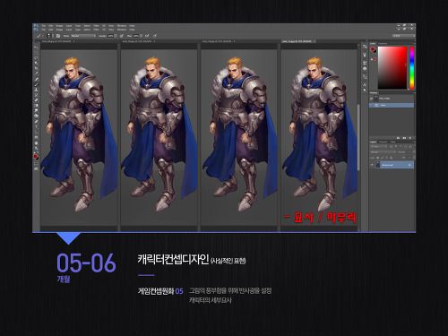Open the topmost collapsed panel dock icon
This screenshot has width=448, height=336.
[x=365, y=47]
